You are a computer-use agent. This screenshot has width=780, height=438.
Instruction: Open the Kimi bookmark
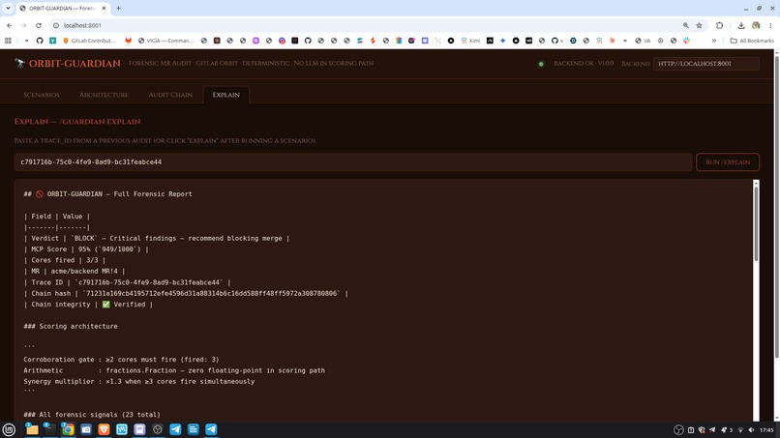point(470,41)
